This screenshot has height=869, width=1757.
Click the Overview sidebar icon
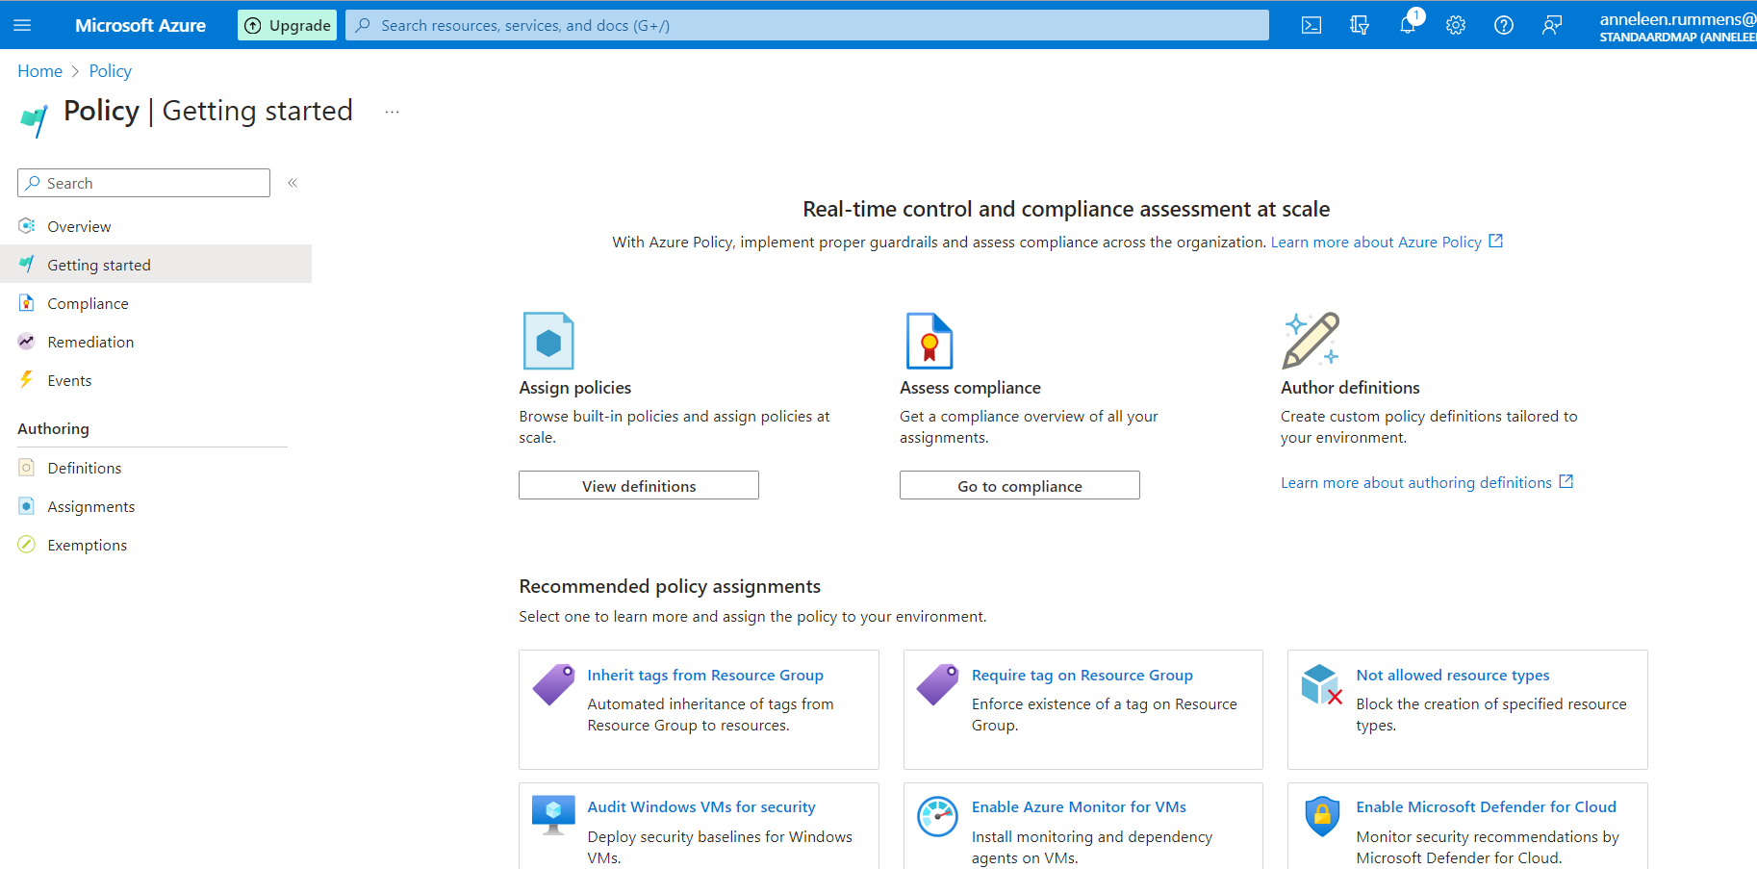tap(27, 226)
